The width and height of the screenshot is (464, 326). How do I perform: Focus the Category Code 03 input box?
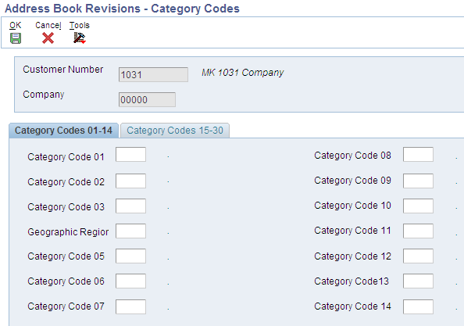[130, 206]
